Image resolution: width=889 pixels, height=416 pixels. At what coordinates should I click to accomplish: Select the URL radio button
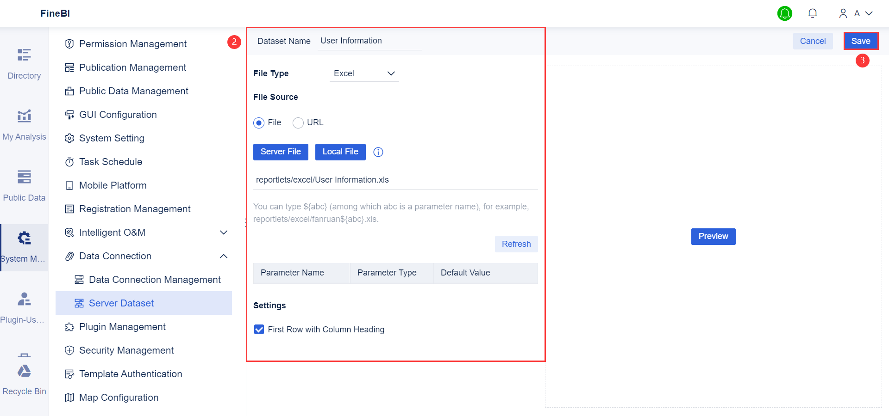pyautogui.click(x=298, y=123)
